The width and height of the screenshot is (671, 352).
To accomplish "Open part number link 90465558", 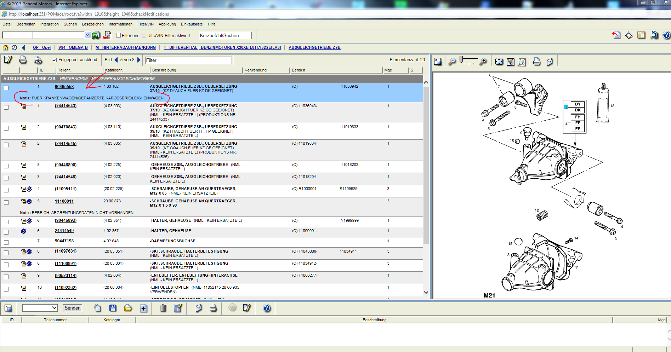I will [x=64, y=87].
